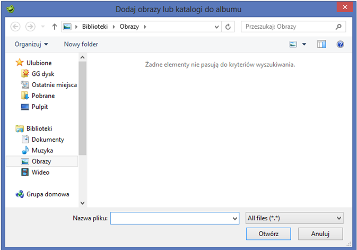Screen dimensions: 357x250
Task: Expand the arrow after Biblioteki in path
Action: click(114, 27)
